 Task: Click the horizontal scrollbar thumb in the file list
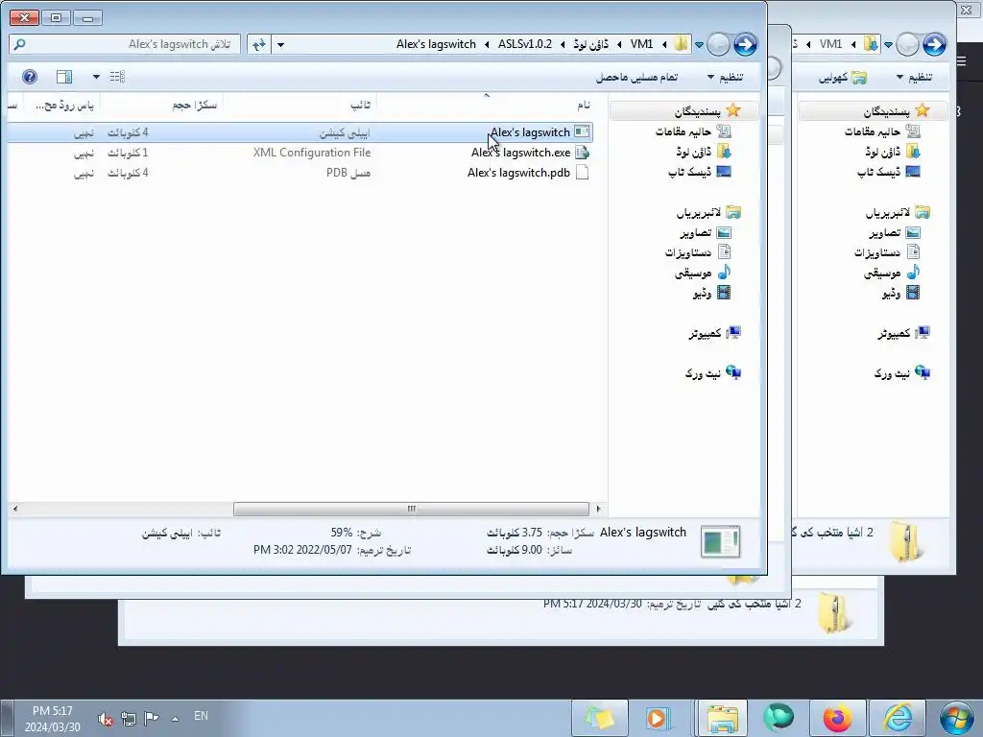pos(411,509)
